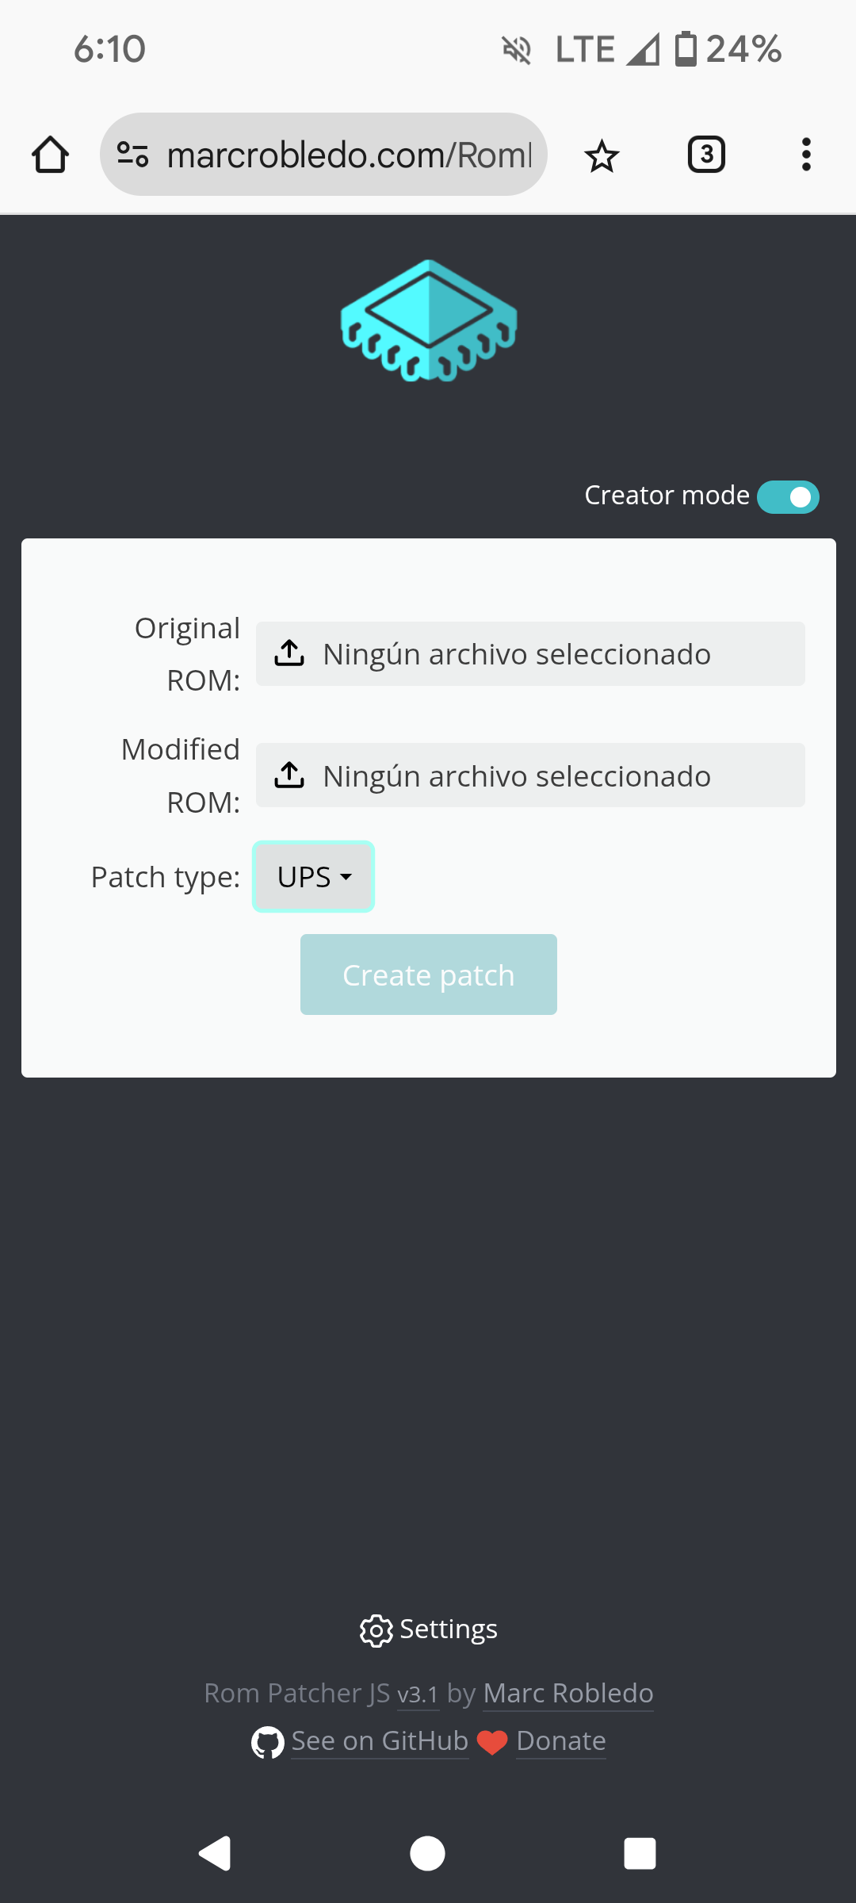Choose a file for Original ROM
The image size is (856, 1903).
tap(530, 654)
